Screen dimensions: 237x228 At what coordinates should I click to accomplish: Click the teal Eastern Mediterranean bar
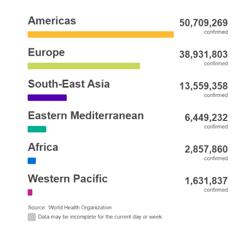click(37, 129)
